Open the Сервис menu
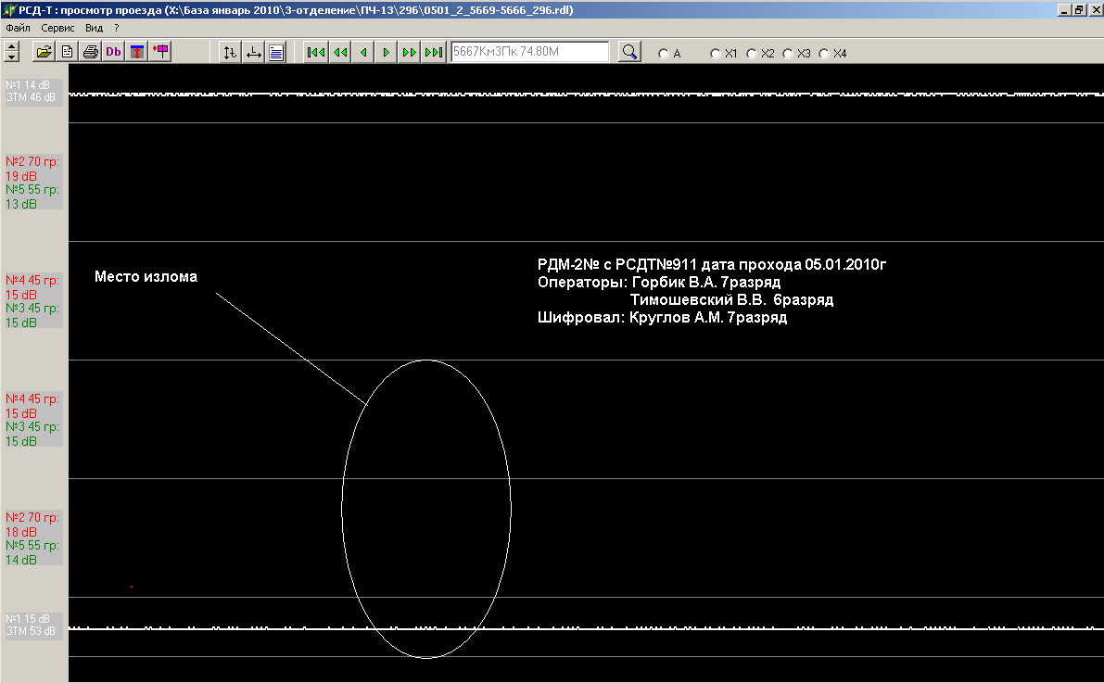Viewport: 1104px width, 683px height. 57,28
